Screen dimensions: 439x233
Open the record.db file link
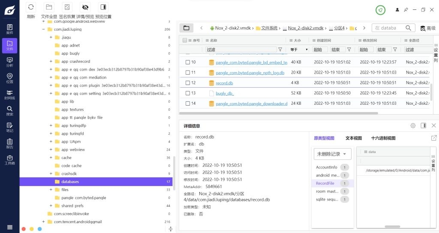click(224, 83)
